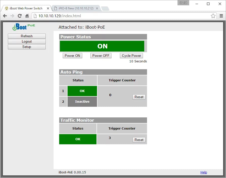Click the Traffic Monitor OK status cell
Screen dimensions: 226x178
point(78,139)
